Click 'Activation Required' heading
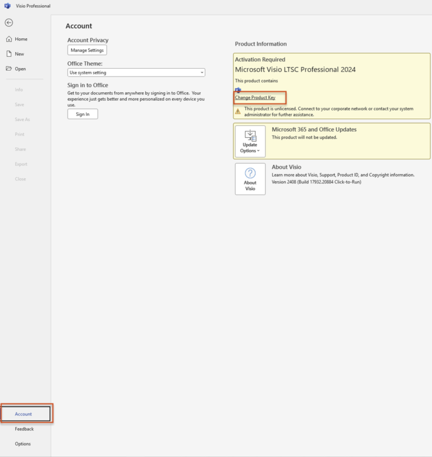The image size is (432, 457). pos(260,60)
